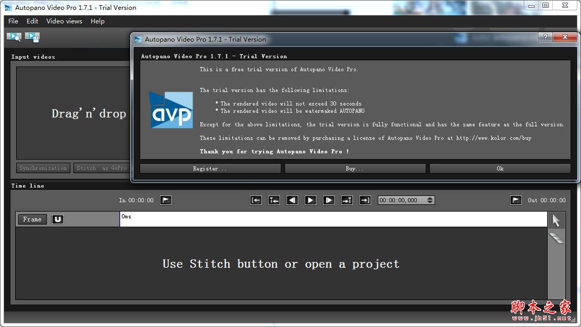The height and width of the screenshot is (327, 581).
Task: Step back one frame
Action: (292, 200)
